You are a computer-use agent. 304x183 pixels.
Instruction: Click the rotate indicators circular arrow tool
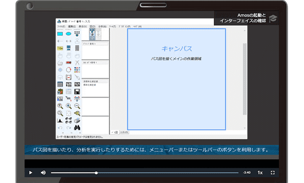click(69, 70)
